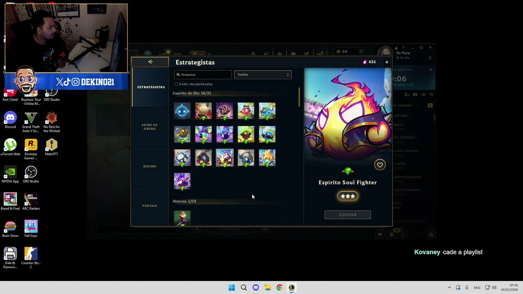Open Discord from the taskbar
This screenshot has height=294, width=523.
[256, 287]
